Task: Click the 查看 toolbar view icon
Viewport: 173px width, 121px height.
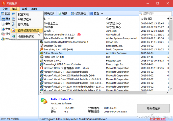Action: pyautogui.click(x=91, y=14)
